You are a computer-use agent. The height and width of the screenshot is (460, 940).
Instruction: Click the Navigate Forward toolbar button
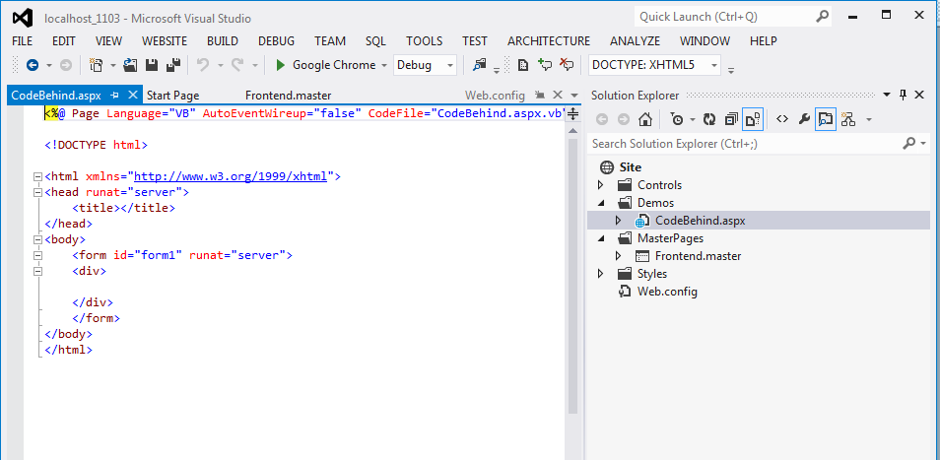click(66, 65)
